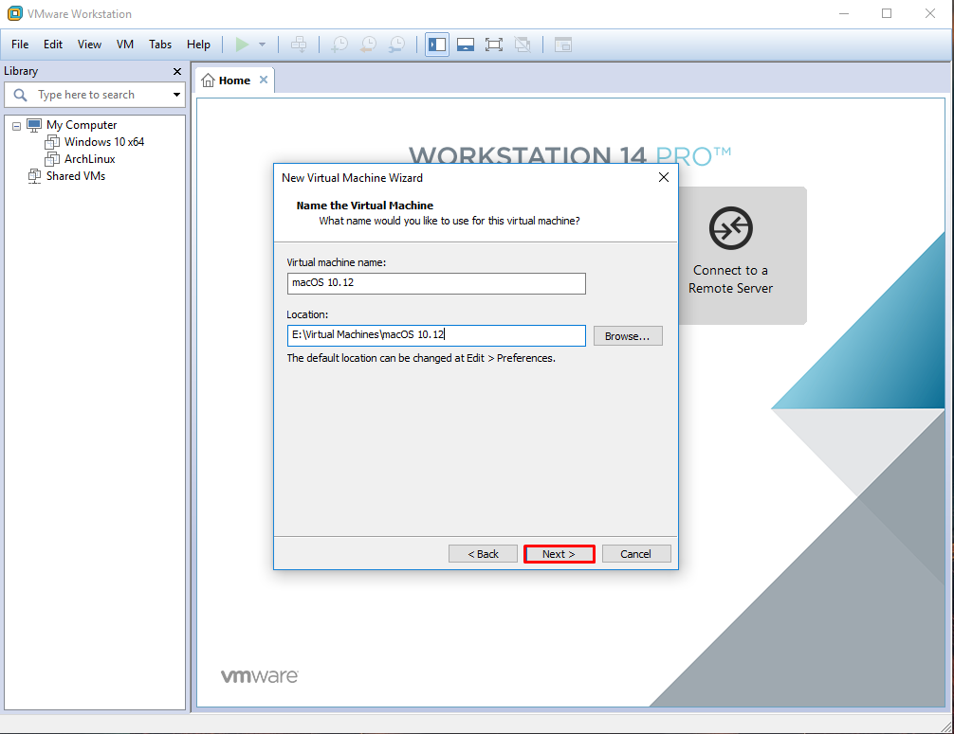The image size is (954, 734).
Task: Click the Revert to Snapshot toolbar icon
Action: click(368, 45)
